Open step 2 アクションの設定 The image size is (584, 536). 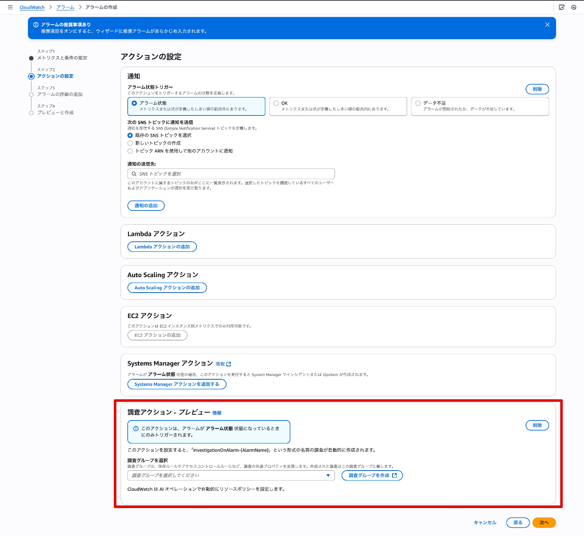pos(55,76)
